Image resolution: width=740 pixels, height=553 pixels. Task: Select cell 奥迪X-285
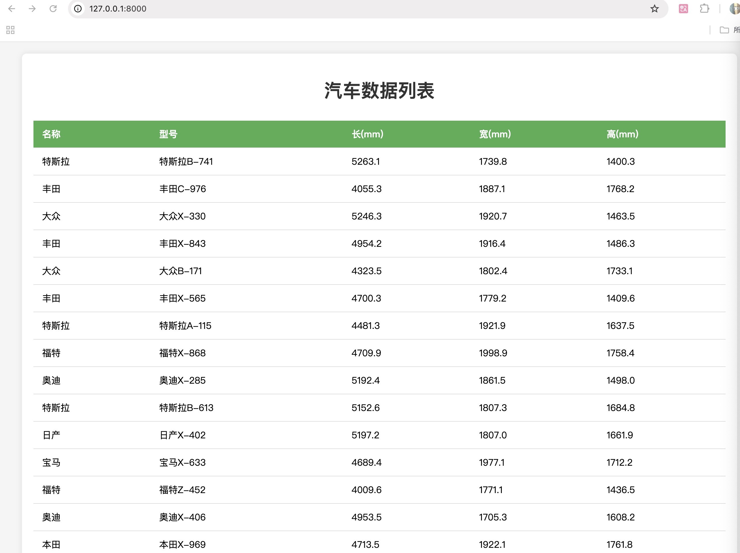point(182,380)
